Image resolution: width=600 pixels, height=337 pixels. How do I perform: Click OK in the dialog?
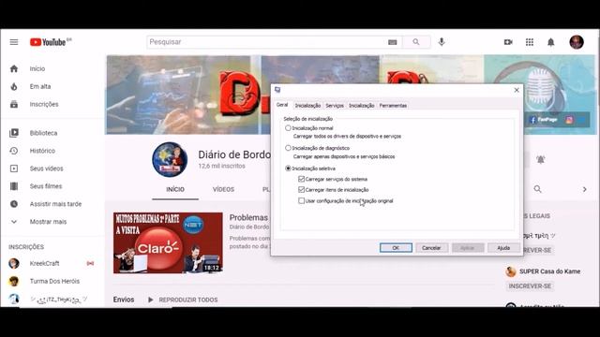pyautogui.click(x=396, y=248)
